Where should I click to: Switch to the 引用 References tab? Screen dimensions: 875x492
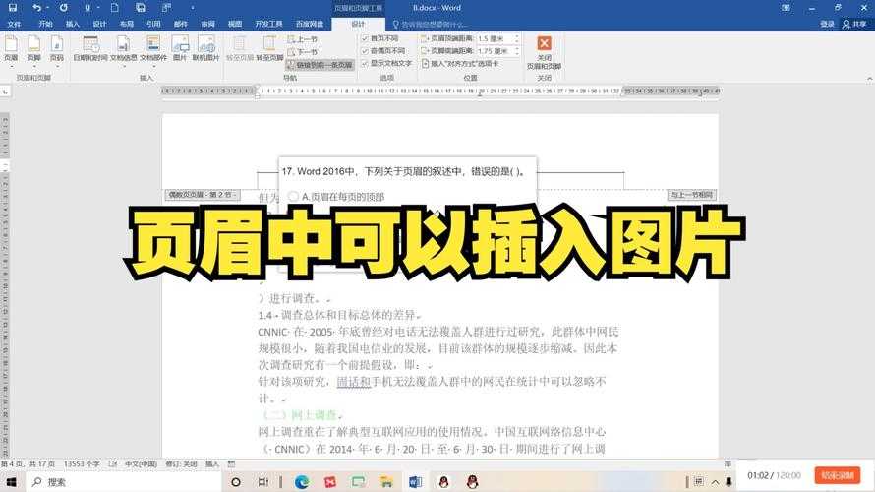[153, 24]
